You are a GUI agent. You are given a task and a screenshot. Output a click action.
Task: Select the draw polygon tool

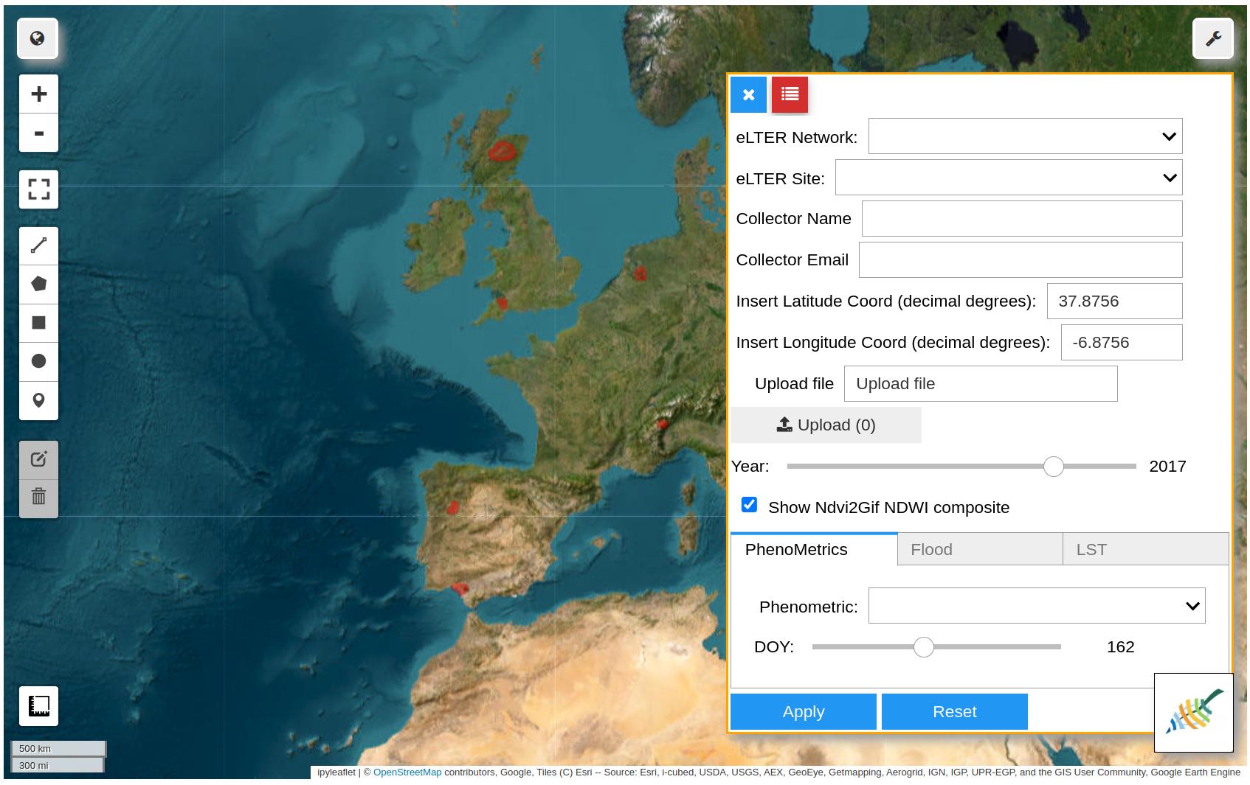coord(38,284)
